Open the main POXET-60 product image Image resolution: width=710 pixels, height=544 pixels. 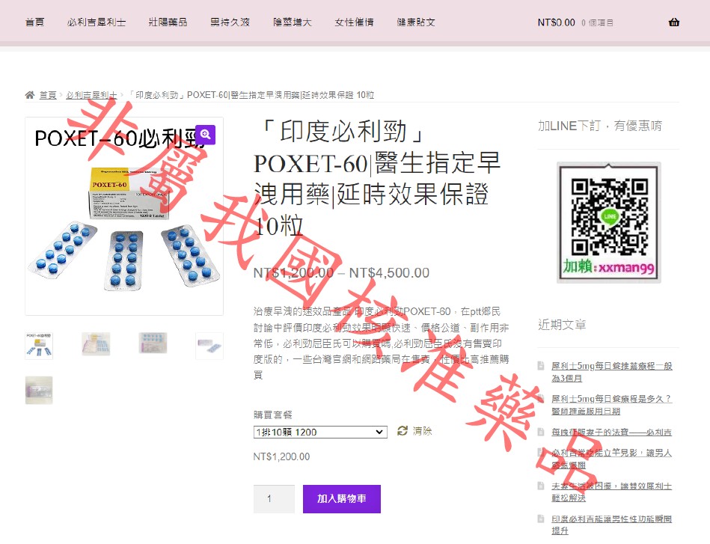124,216
